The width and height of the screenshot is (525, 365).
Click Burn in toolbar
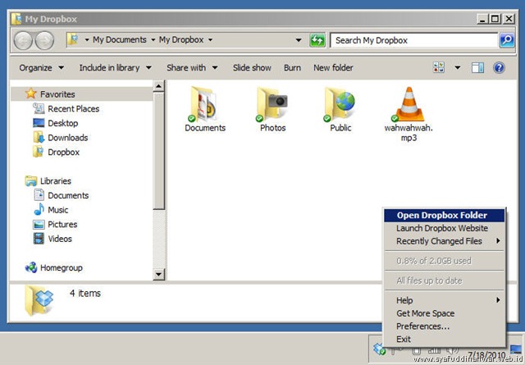pyautogui.click(x=292, y=67)
